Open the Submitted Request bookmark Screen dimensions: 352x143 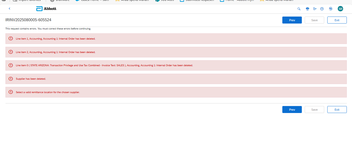[197, 1]
